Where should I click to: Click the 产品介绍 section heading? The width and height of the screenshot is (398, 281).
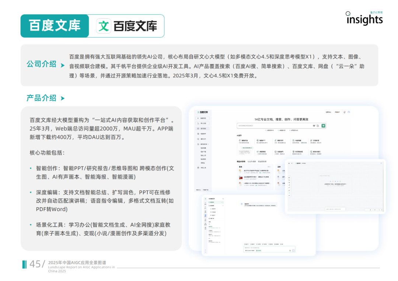point(41,98)
